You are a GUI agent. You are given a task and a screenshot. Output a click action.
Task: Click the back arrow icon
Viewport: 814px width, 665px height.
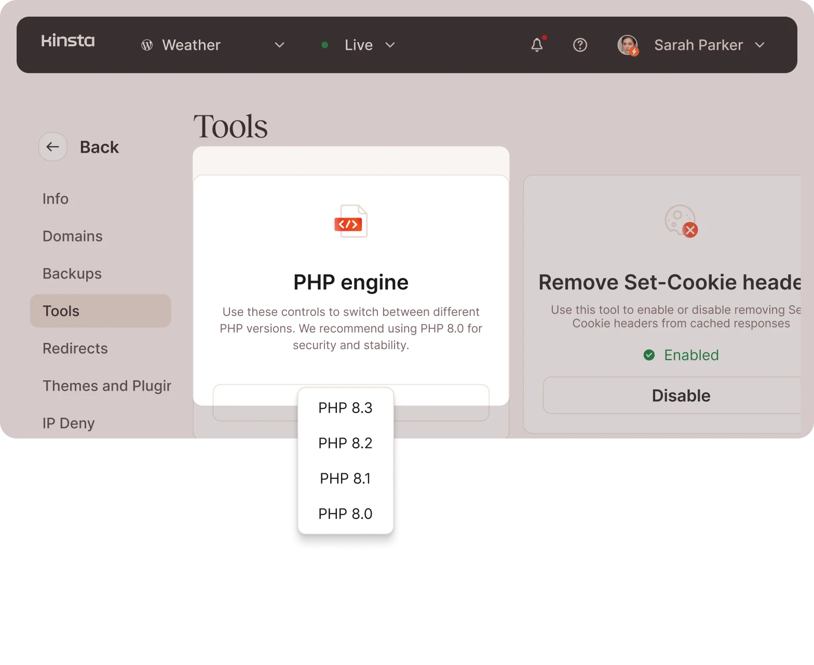(x=52, y=147)
